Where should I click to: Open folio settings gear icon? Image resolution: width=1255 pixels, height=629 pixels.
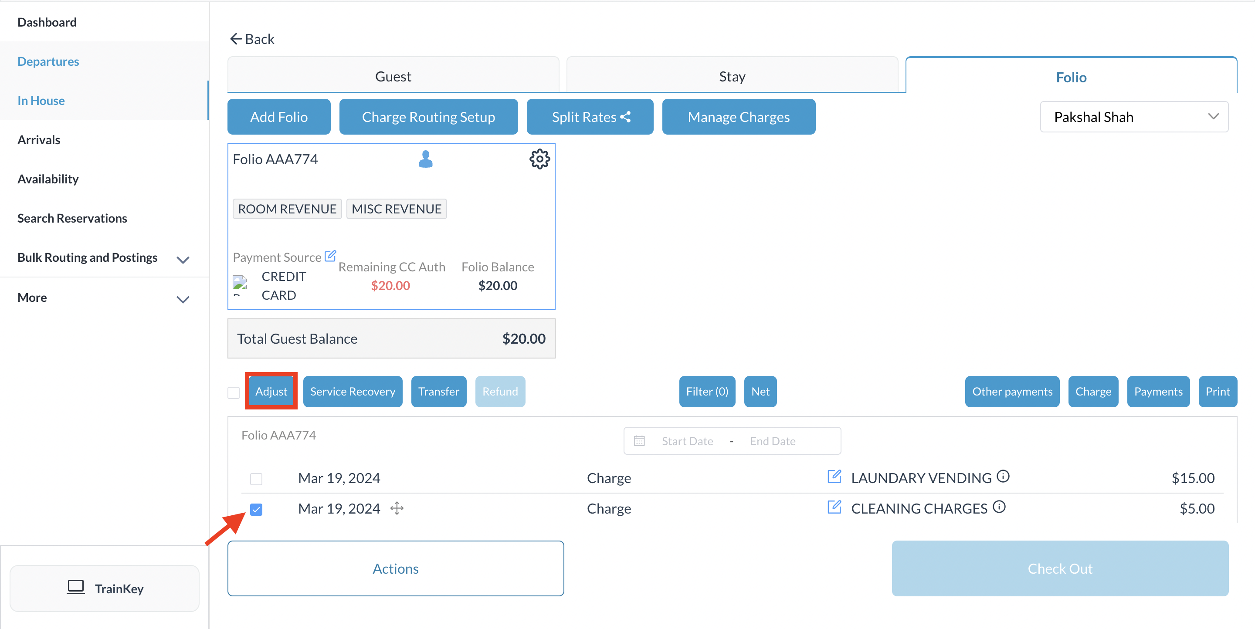pyautogui.click(x=539, y=159)
